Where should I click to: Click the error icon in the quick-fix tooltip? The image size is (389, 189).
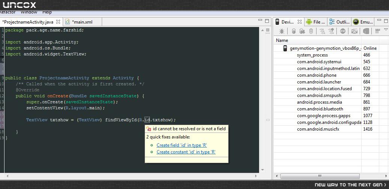[x=149, y=129]
